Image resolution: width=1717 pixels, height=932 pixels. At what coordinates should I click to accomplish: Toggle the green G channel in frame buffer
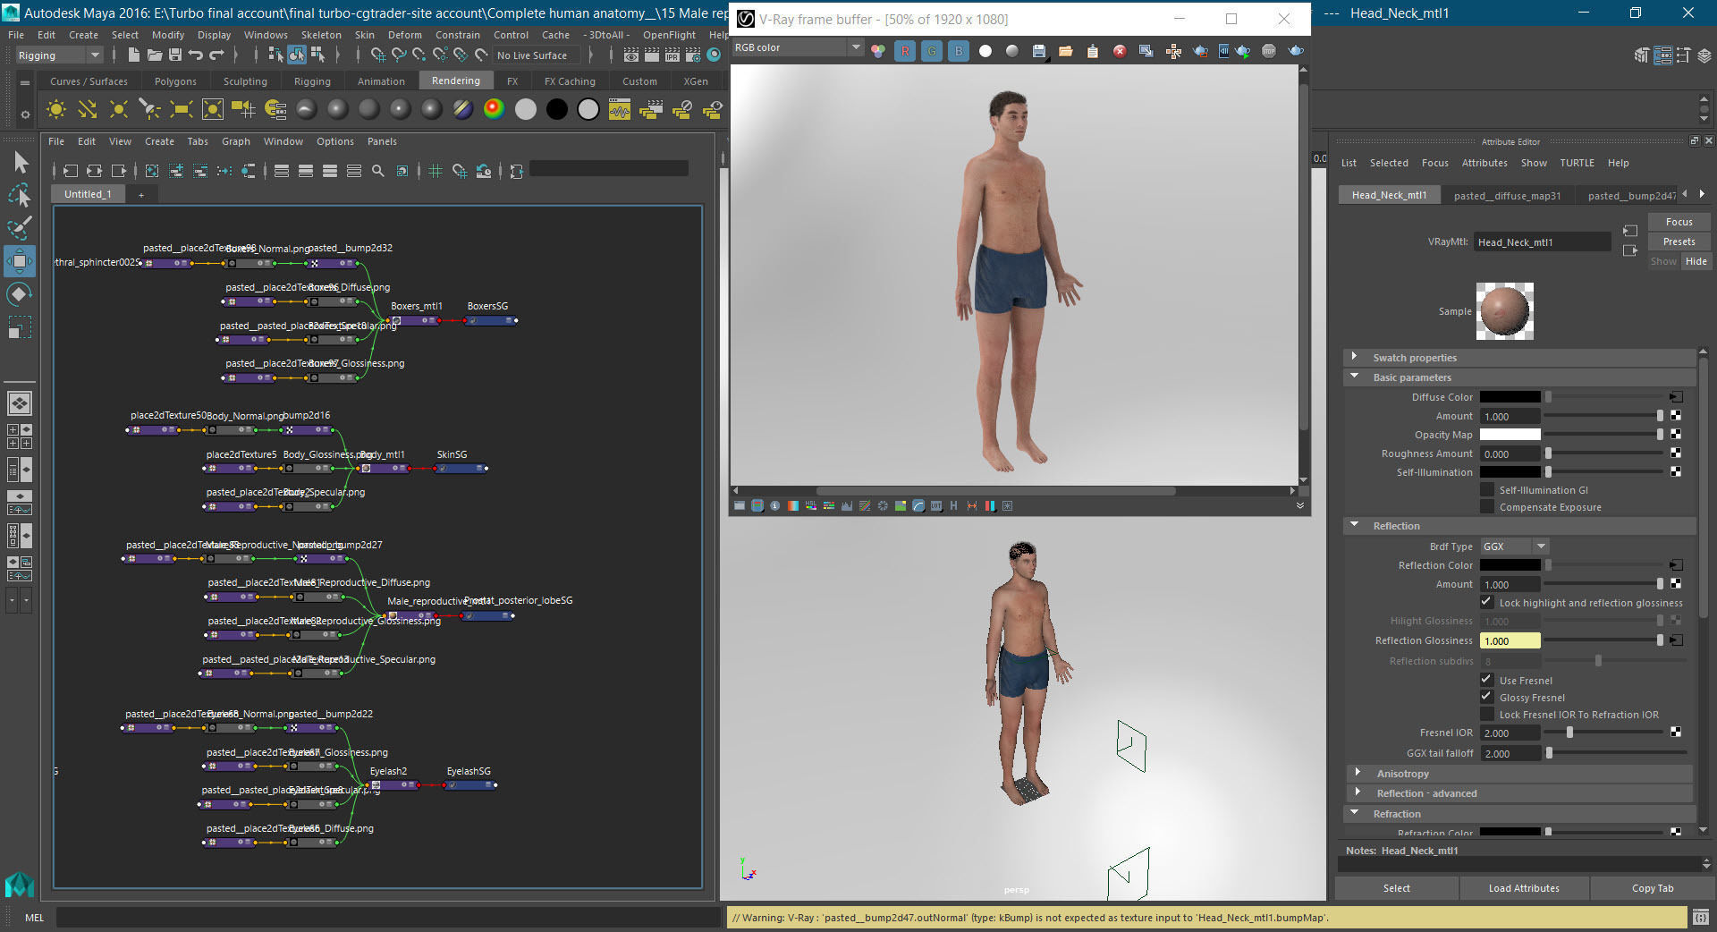(x=932, y=51)
